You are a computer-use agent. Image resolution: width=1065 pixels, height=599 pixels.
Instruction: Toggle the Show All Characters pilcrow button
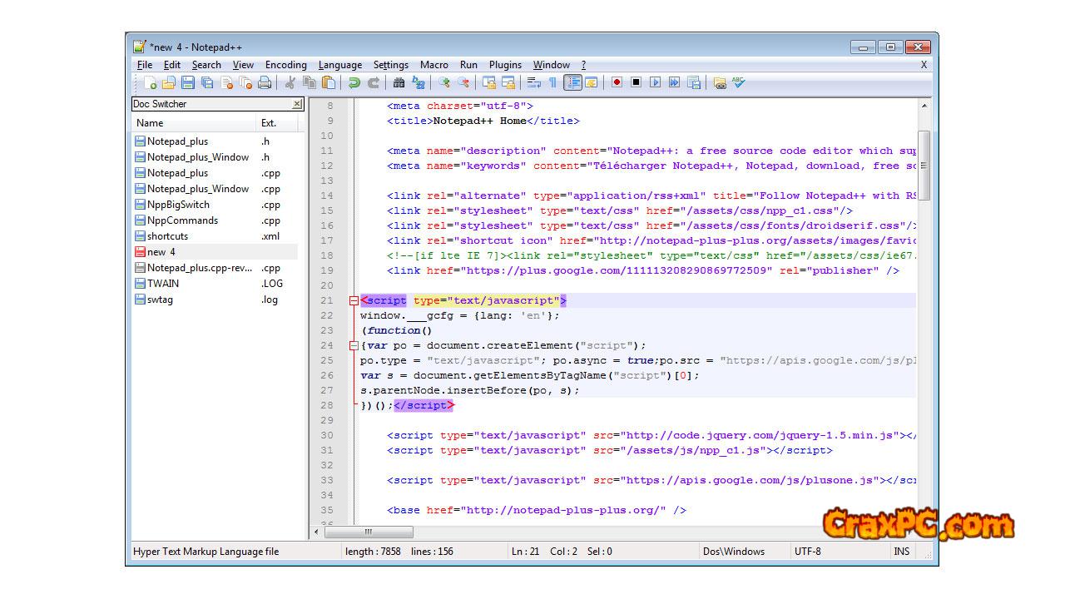click(552, 82)
